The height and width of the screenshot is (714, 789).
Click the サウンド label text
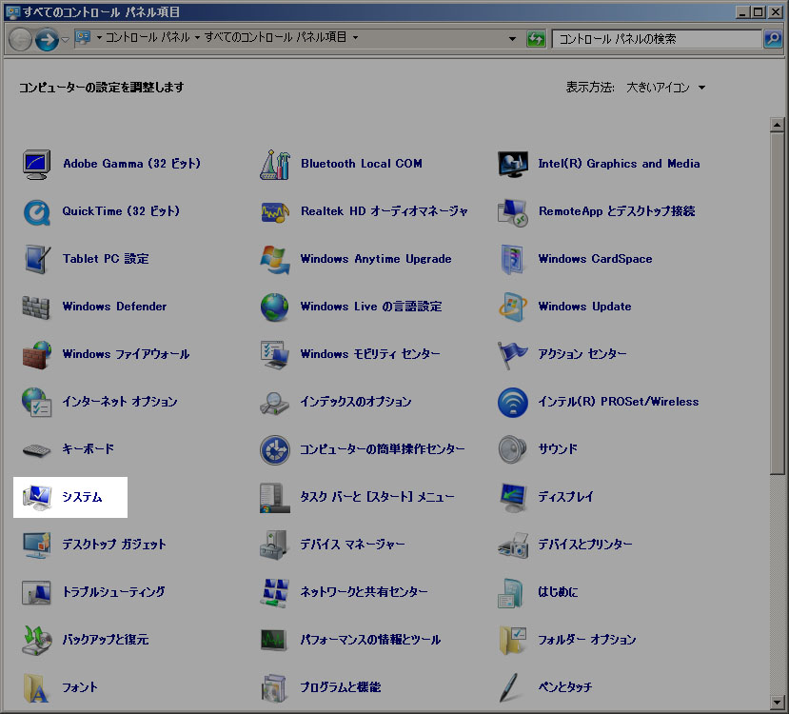[x=558, y=448]
